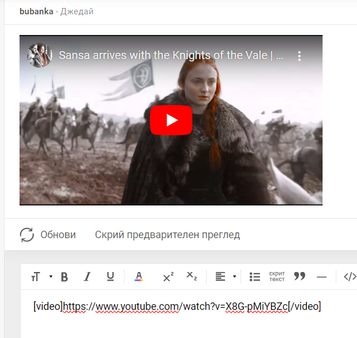Play the Sansa YouTube video

pos(171,120)
